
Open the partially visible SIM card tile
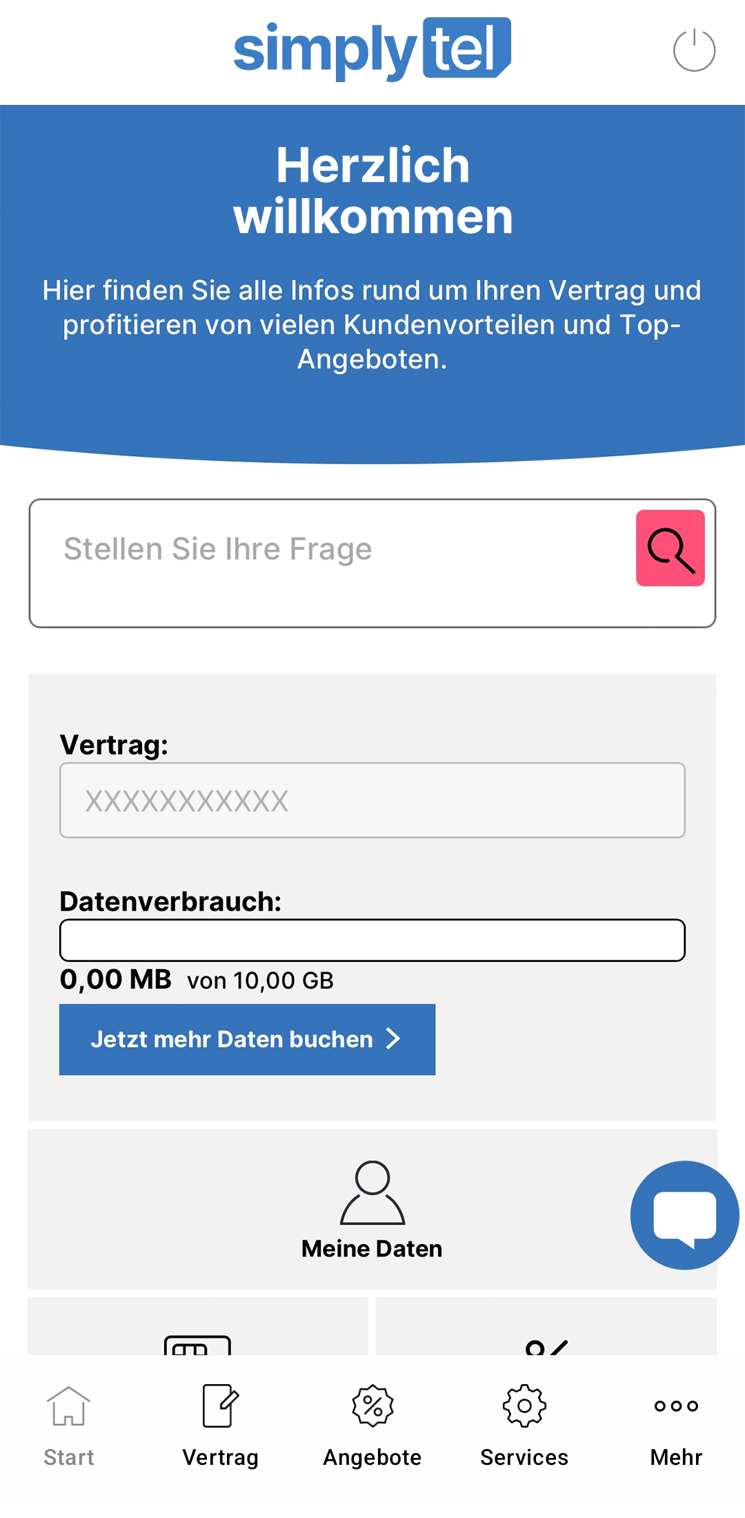[198, 1326]
